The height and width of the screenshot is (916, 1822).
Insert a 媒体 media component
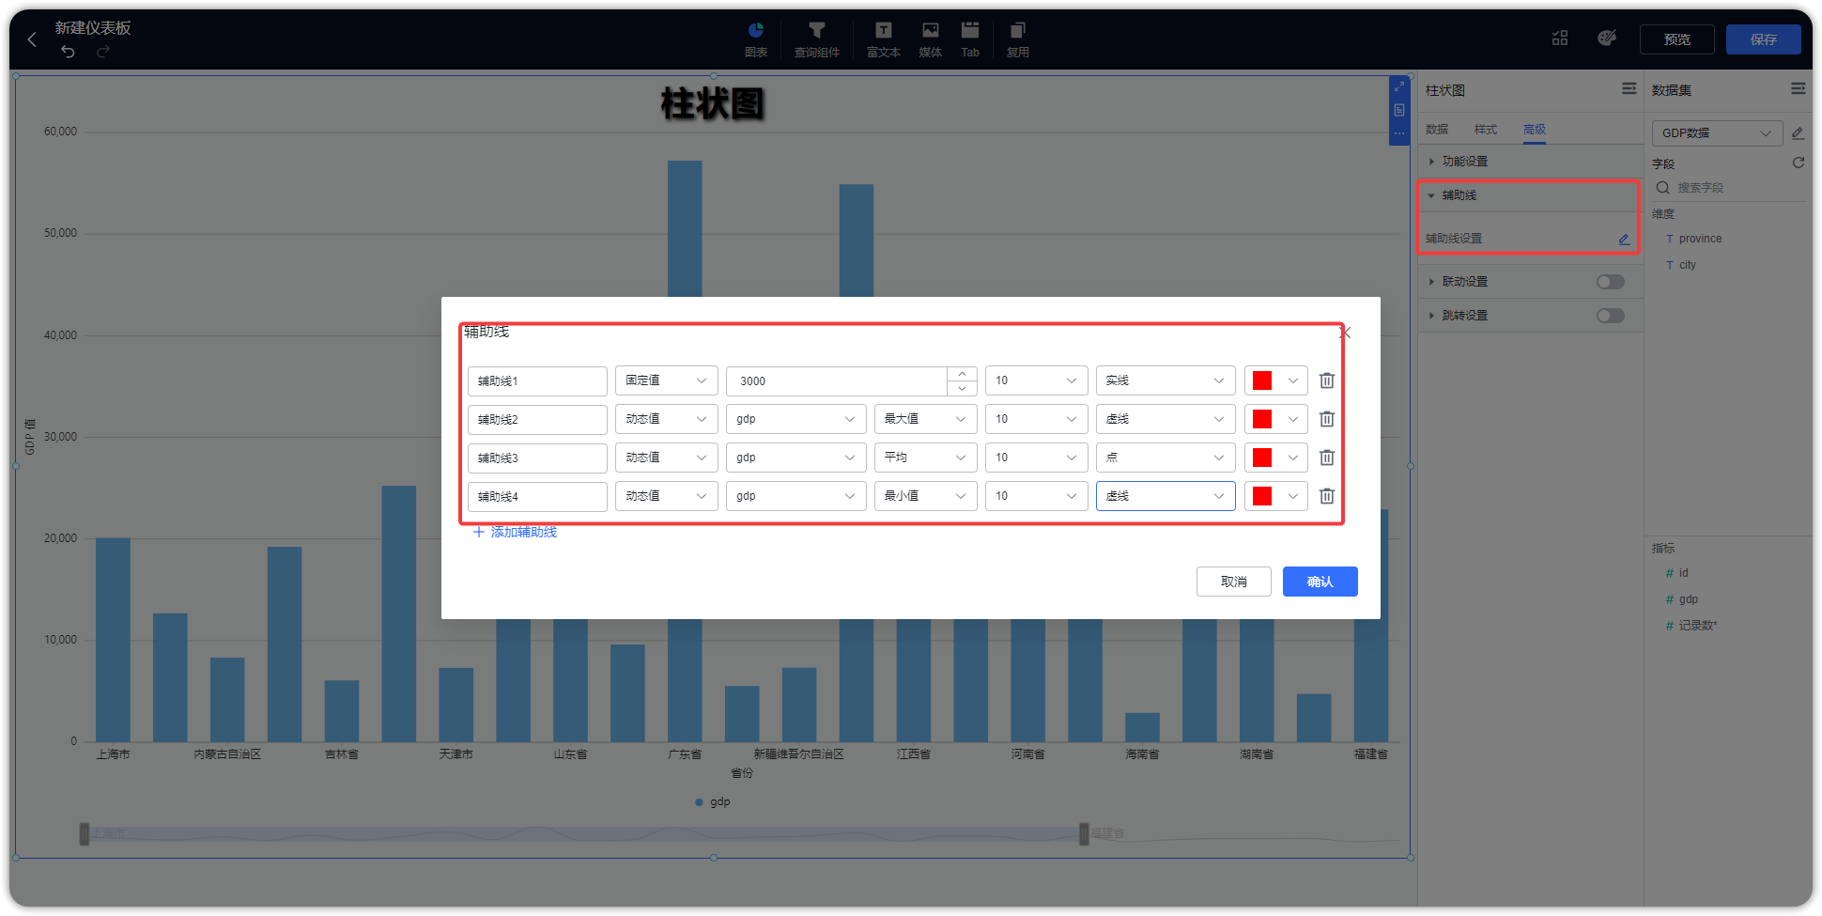click(930, 39)
